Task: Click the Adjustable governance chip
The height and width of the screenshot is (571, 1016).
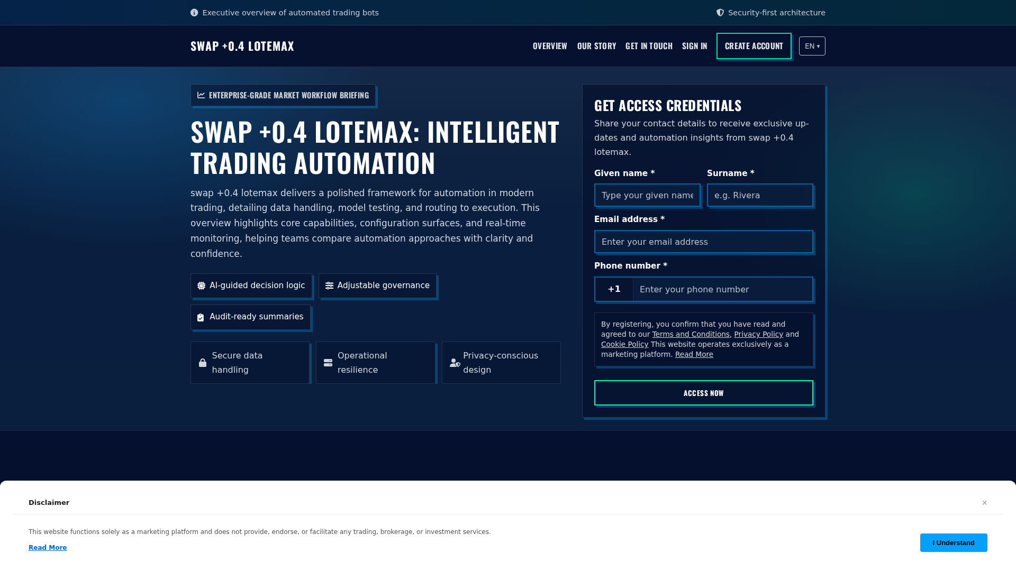Action: coord(377,285)
